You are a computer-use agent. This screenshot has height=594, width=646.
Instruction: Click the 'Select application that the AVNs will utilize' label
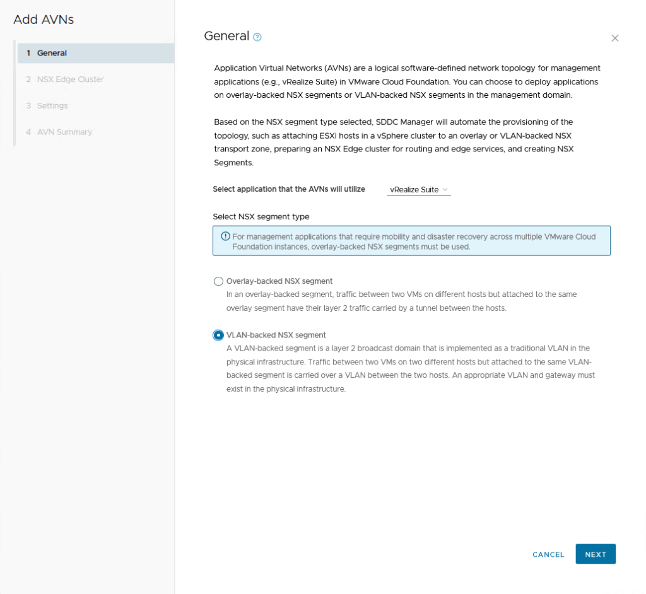pyautogui.click(x=289, y=189)
